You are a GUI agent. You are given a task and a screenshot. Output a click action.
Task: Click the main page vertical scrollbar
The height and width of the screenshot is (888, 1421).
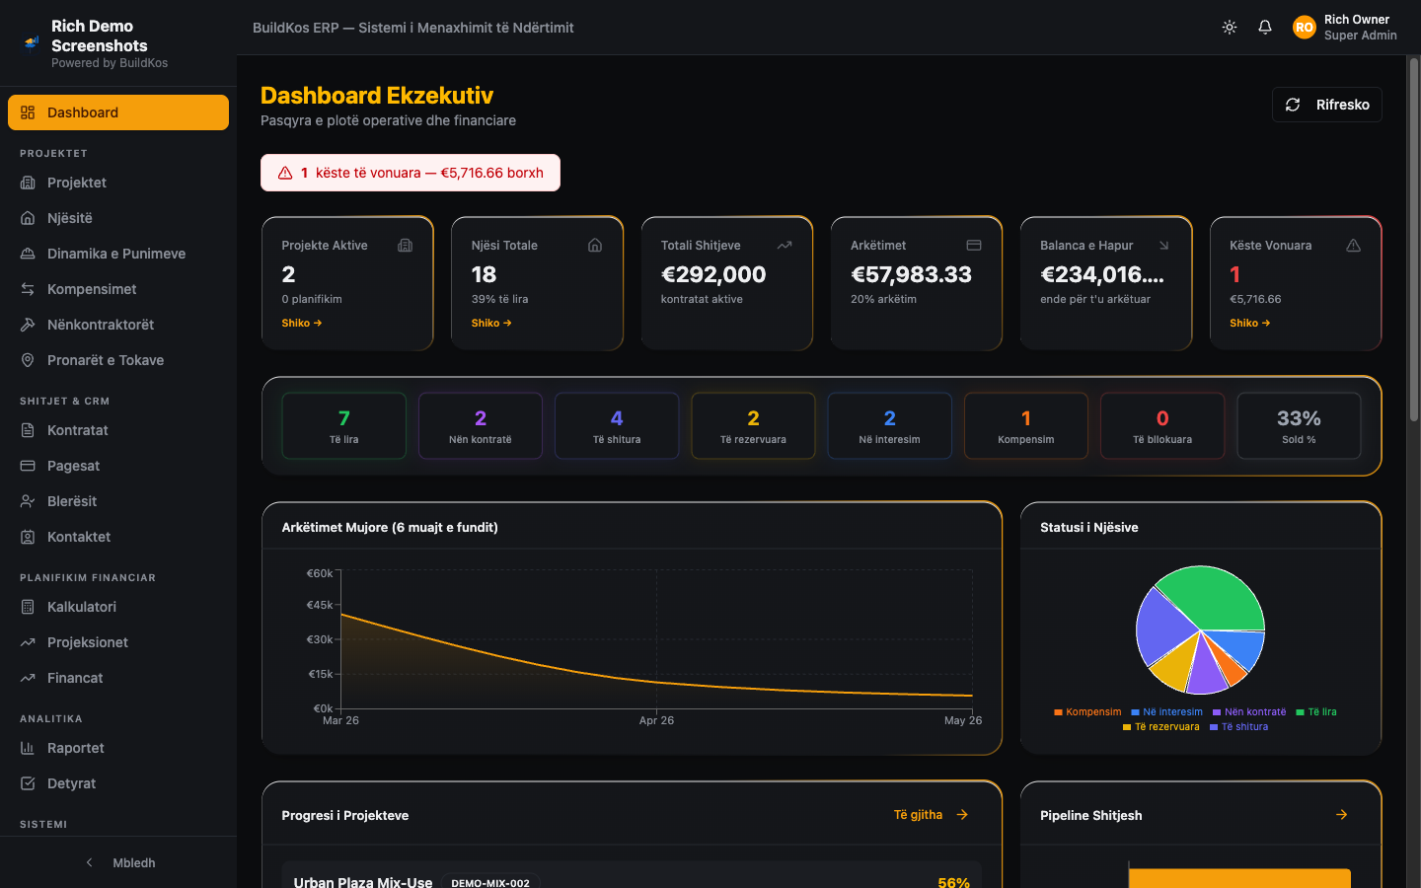coord(1414,242)
